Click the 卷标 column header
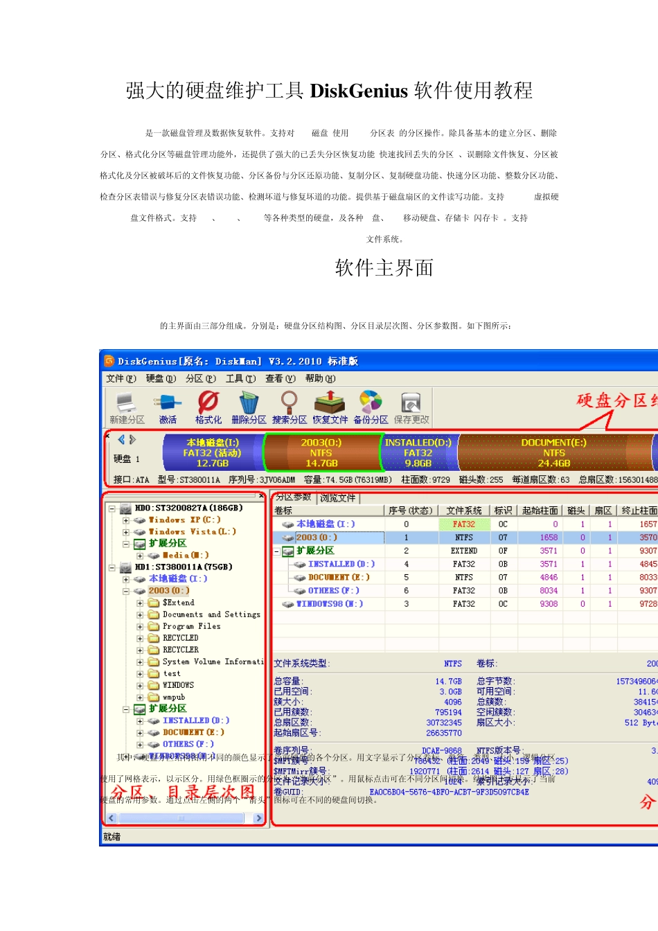658x931 pixels. click(328, 511)
